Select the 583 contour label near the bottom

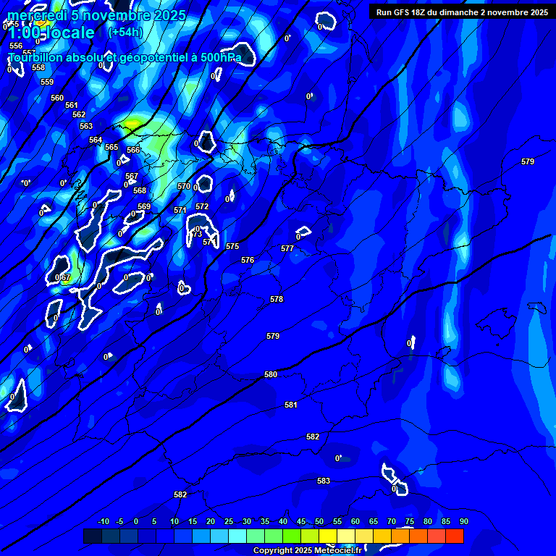tap(324, 481)
